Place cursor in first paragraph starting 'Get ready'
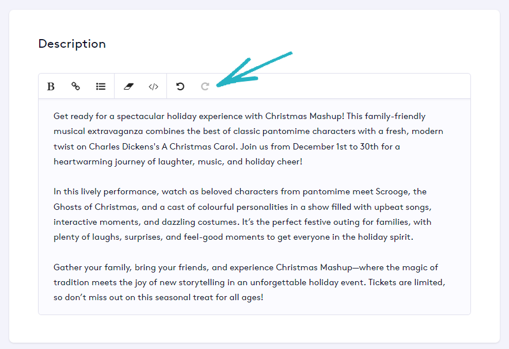 [230, 131]
